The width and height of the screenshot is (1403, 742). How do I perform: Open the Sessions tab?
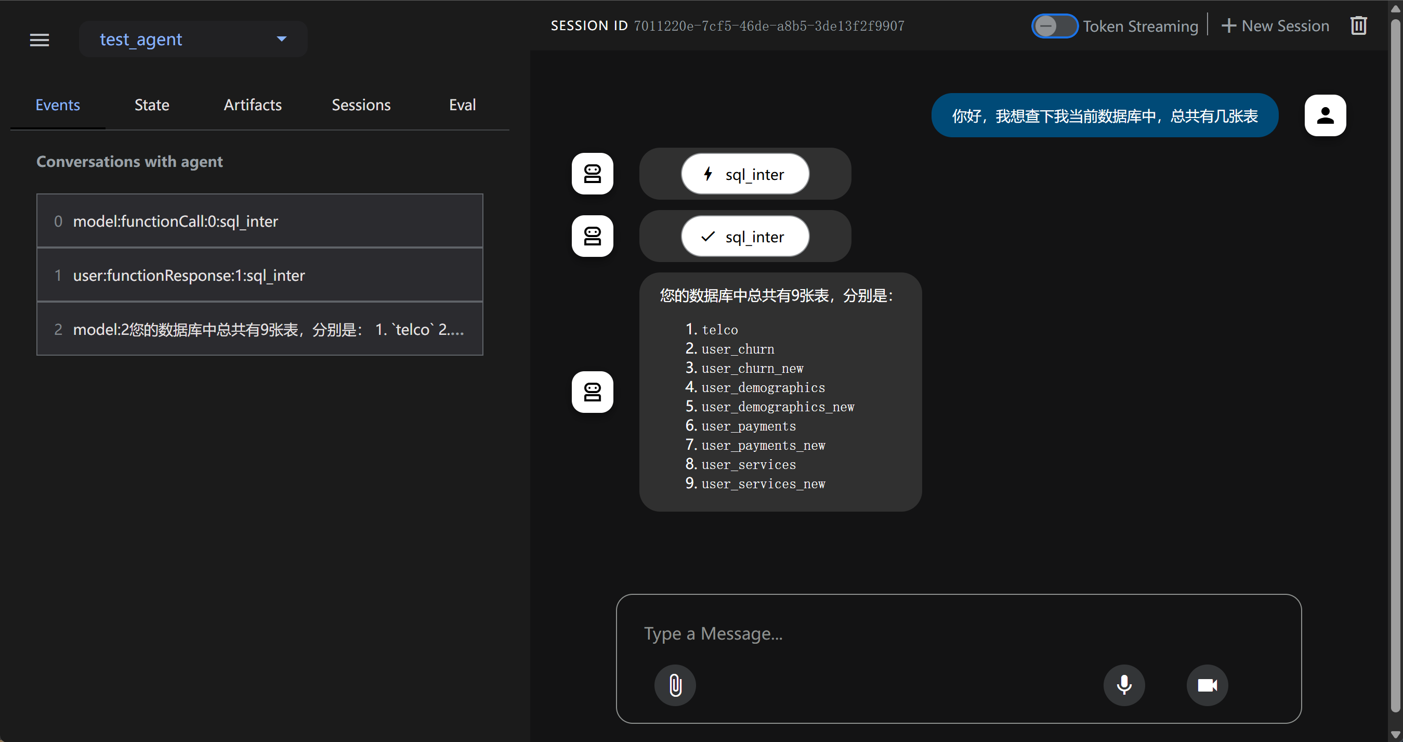(x=361, y=105)
